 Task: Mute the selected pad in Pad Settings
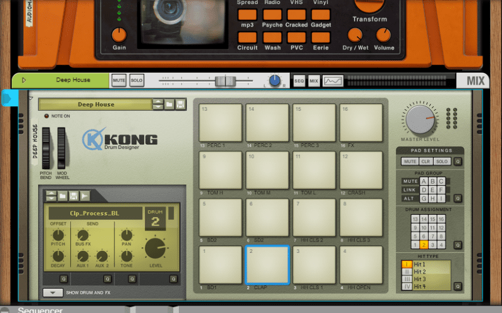410,162
